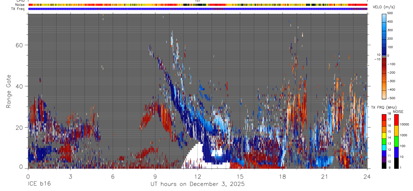Click the UT hours on December 3, 2025 title
This screenshot has height=191, width=413.
[x=197, y=184]
